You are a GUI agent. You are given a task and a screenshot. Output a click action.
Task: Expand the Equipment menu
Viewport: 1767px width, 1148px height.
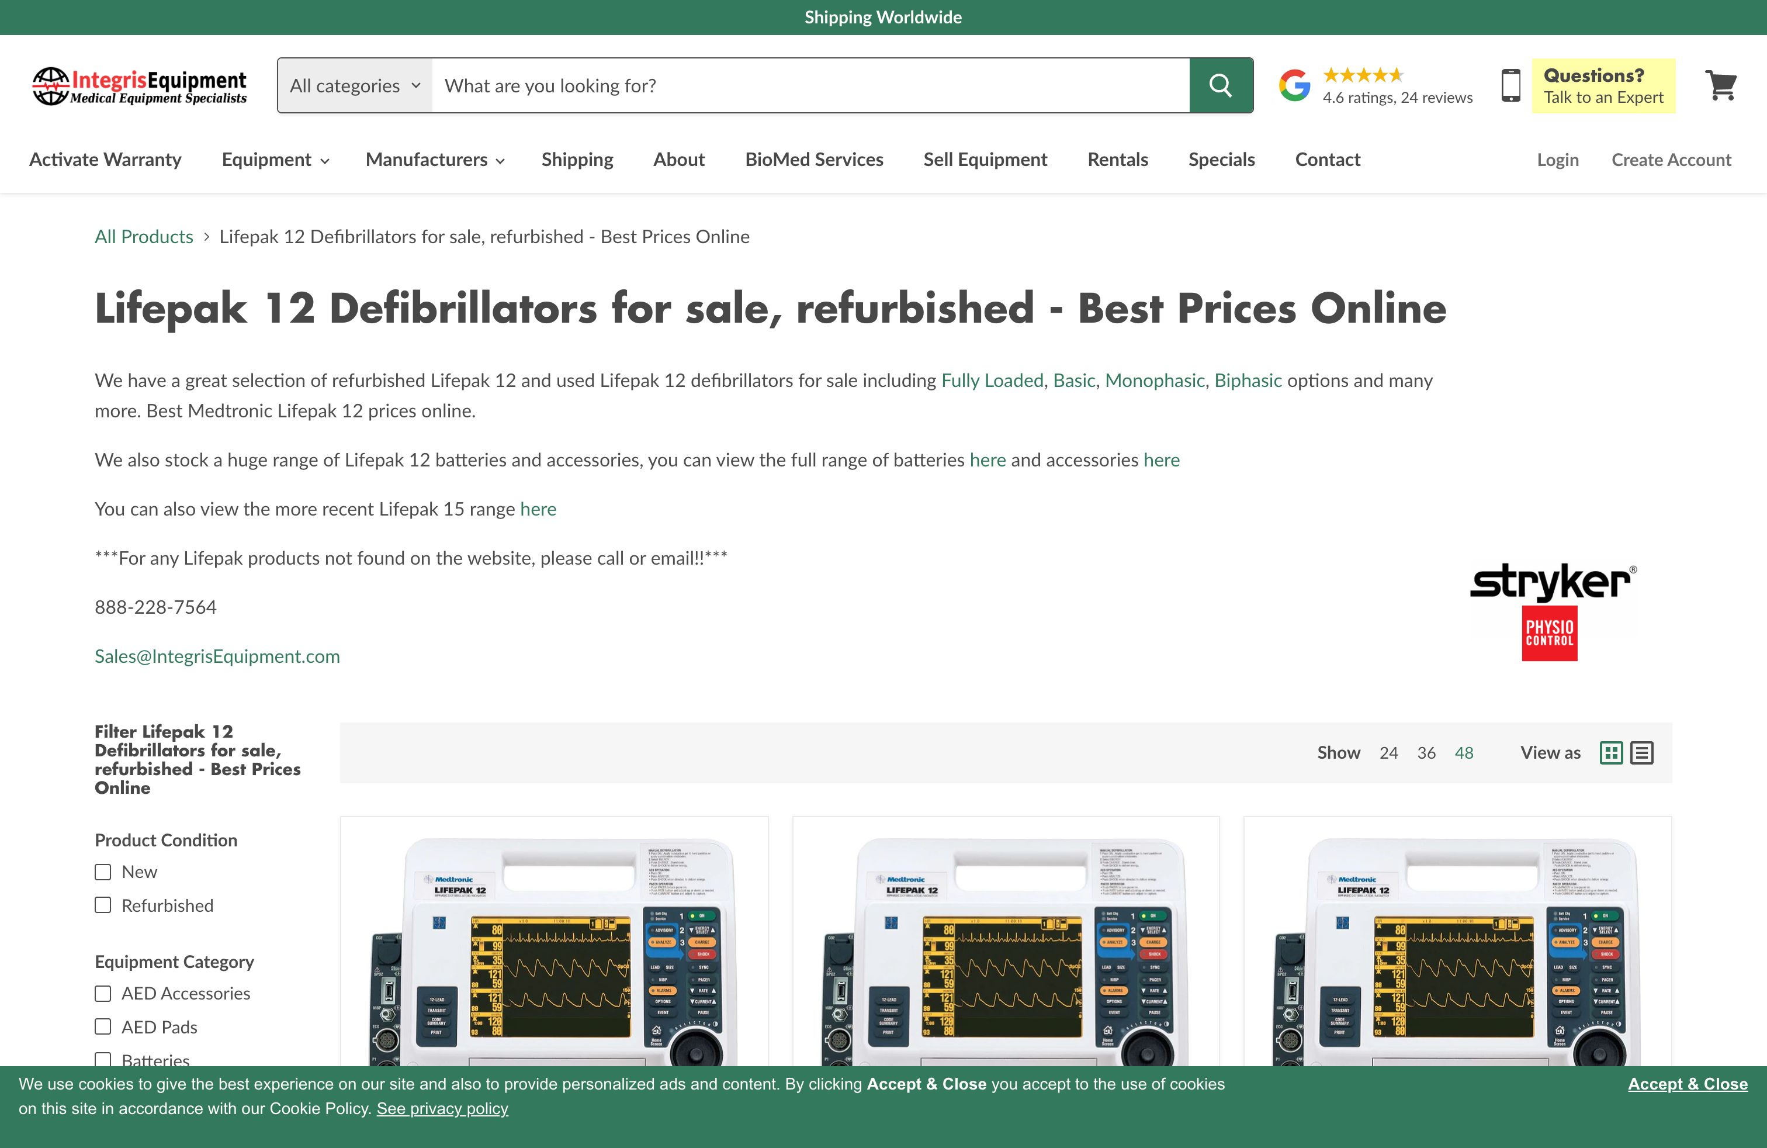[275, 160]
